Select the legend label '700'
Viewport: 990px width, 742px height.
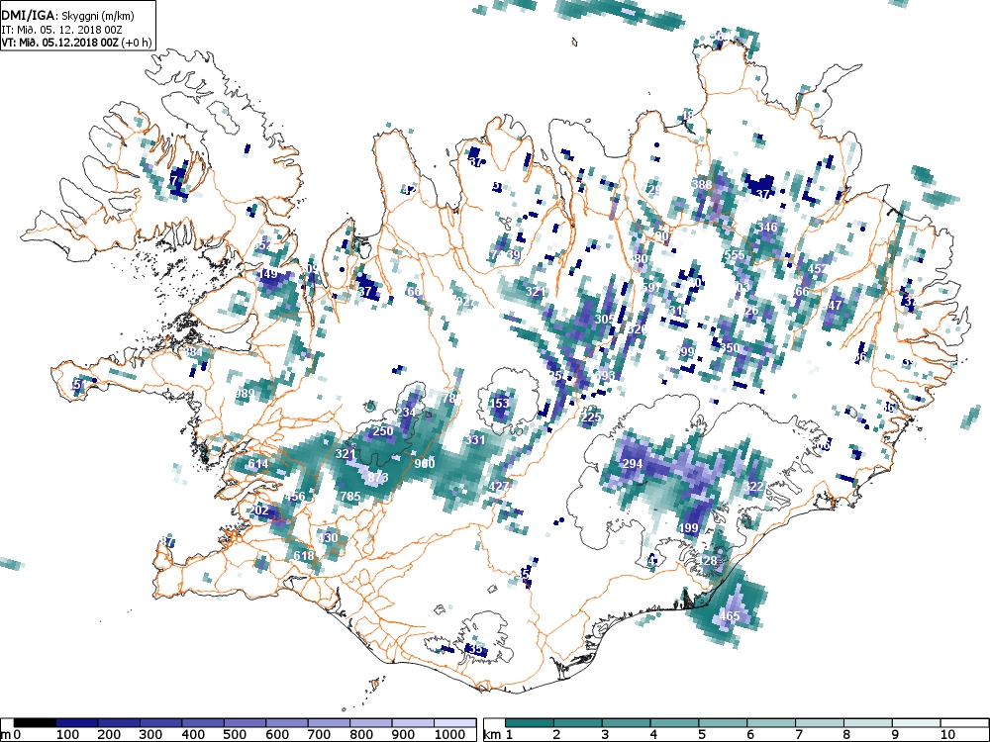[319, 734]
